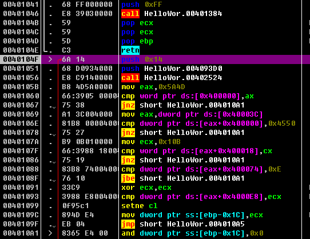Select the 'push 0xFF' instruction
The width and height of the screenshot is (310, 239).
tap(141, 5)
